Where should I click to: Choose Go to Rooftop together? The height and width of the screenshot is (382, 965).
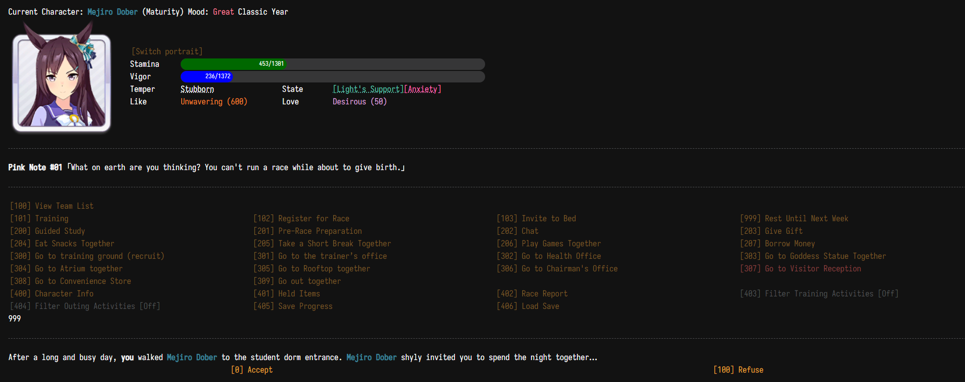[x=312, y=269]
